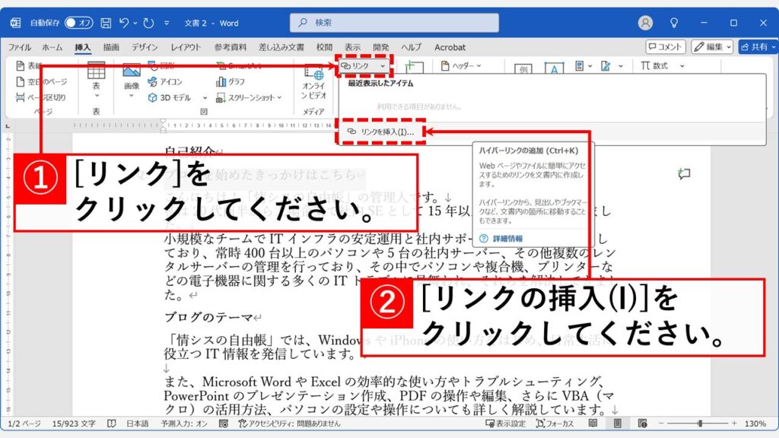Click the user account avatar icon
The width and height of the screenshot is (779, 438).
645,23
